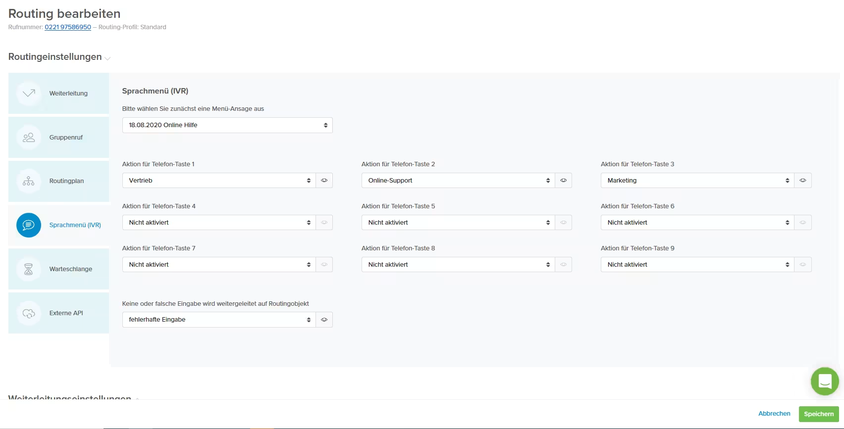Open the phone number 0221 97586950 link

pyautogui.click(x=68, y=27)
